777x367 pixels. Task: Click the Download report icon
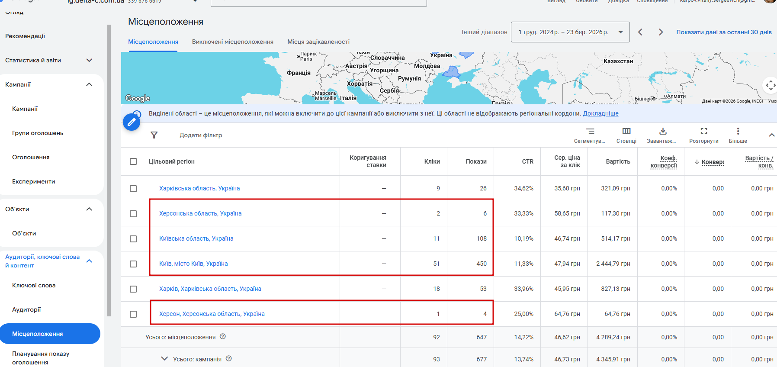[662, 132]
